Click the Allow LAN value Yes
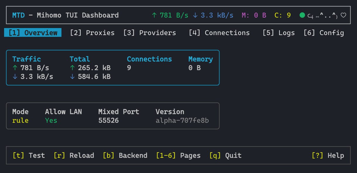 point(51,120)
